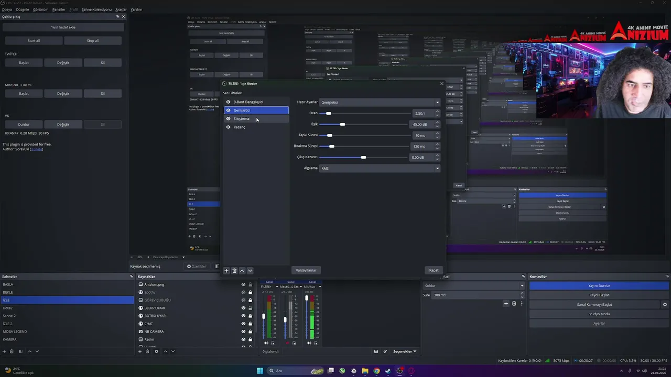This screenshot has width=671, height=377.
Task: Add a scene transition with plus icon
Action: click(x=506, y=304)
